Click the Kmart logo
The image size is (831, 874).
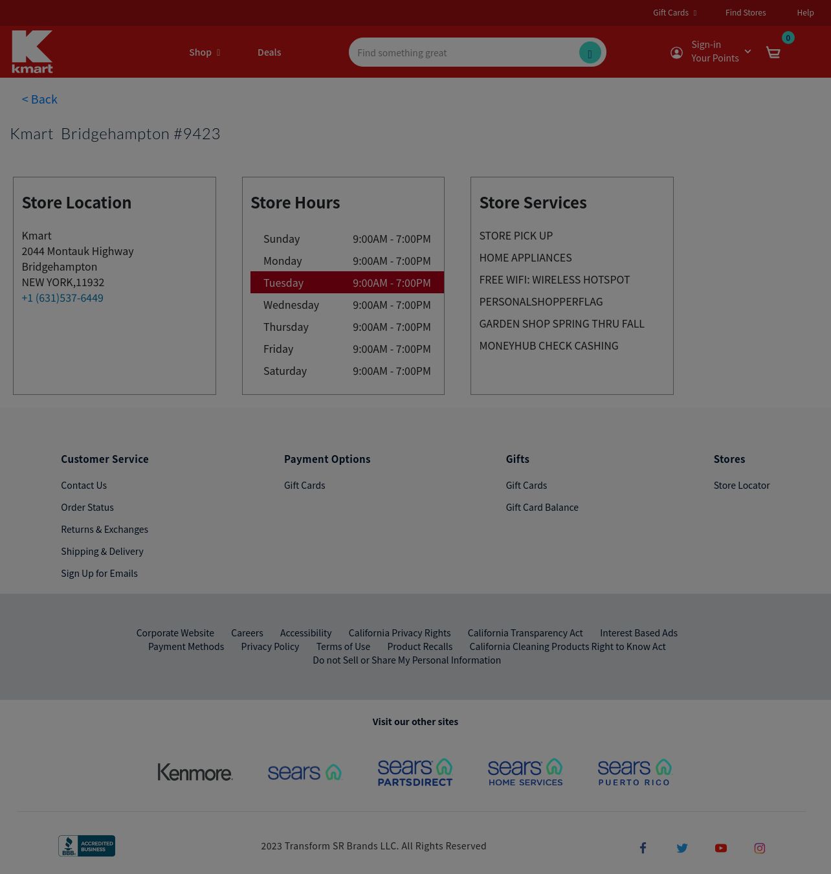click(32, 52)
